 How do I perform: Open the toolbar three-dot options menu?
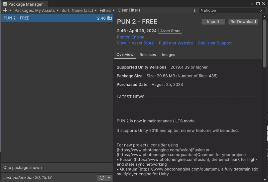click(x=195, y=10)
